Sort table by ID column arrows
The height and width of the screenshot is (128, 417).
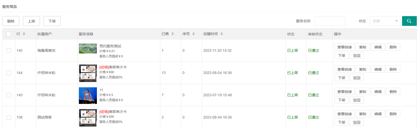coord(24,34)
